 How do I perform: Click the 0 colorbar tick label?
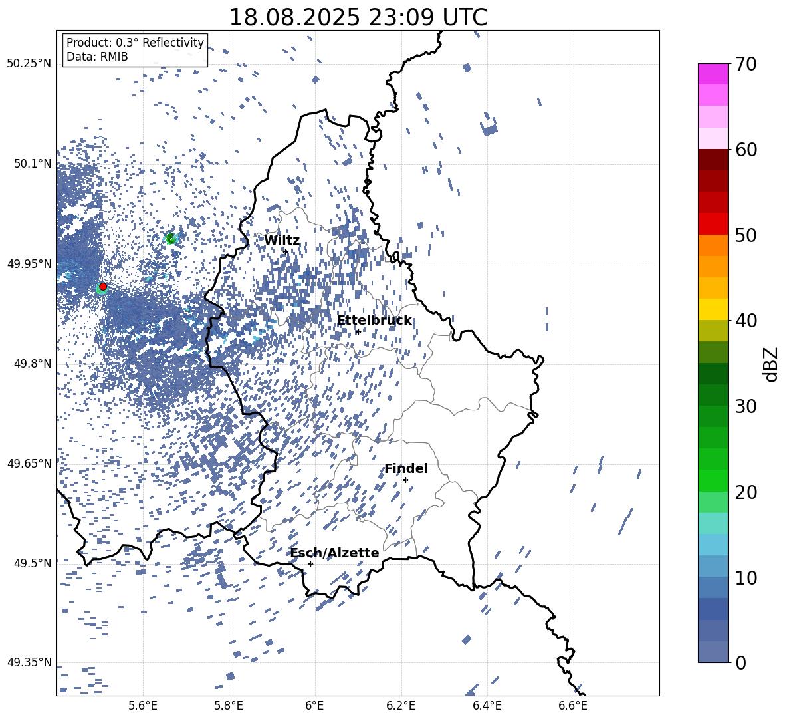point(740,662)
